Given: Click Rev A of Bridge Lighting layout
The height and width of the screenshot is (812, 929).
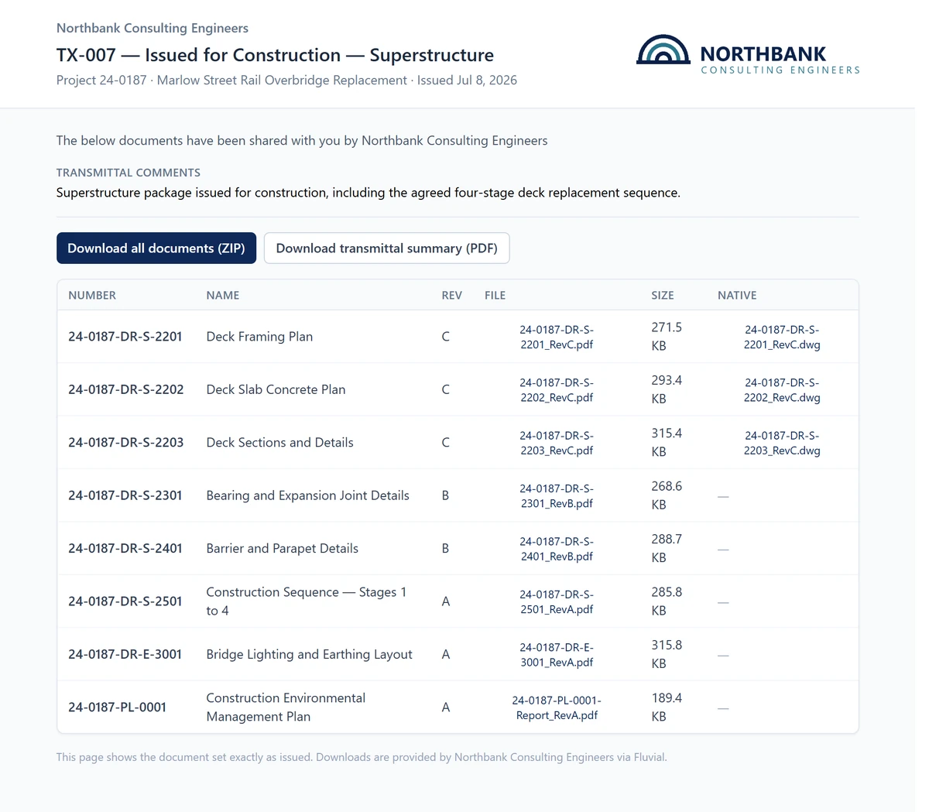Looking at the screenshot, I should point(445,654).
